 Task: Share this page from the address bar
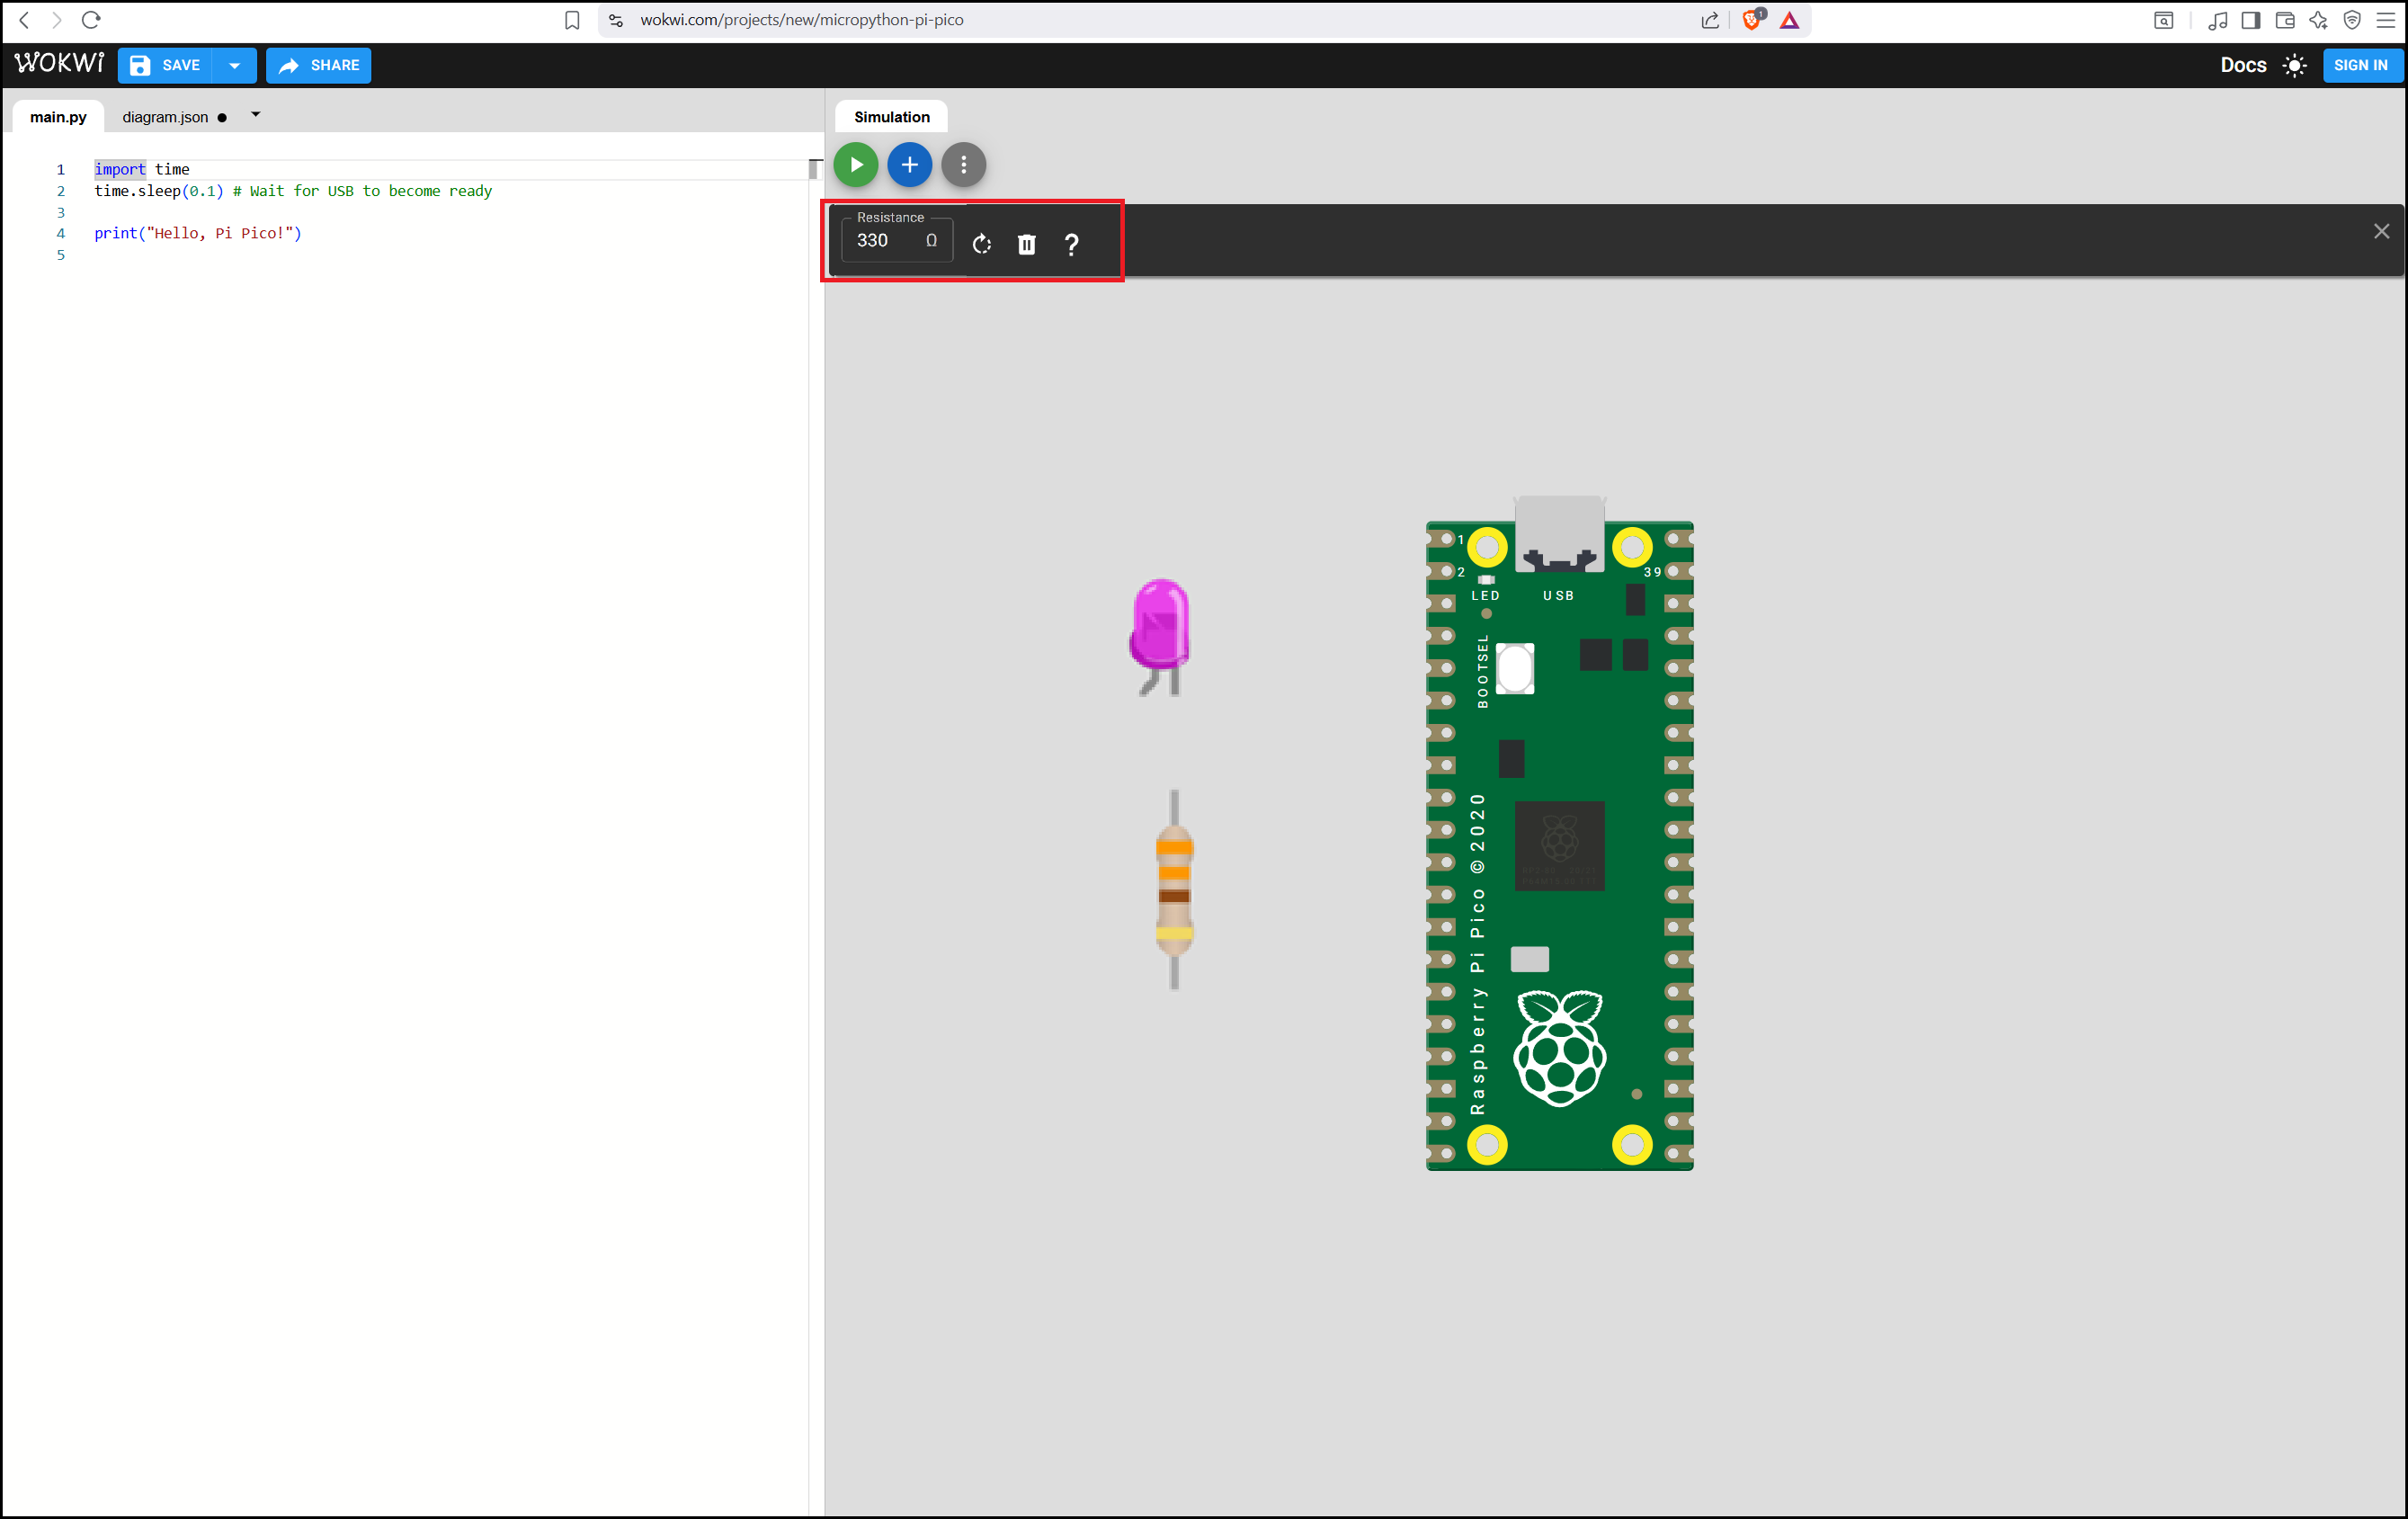[1710, 20]
